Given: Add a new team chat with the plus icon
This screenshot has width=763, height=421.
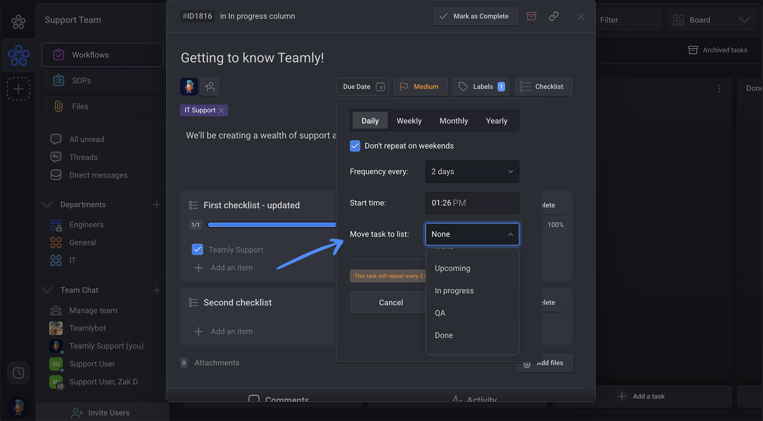Looking at the screenshot, I should click(x=157, y=290).
